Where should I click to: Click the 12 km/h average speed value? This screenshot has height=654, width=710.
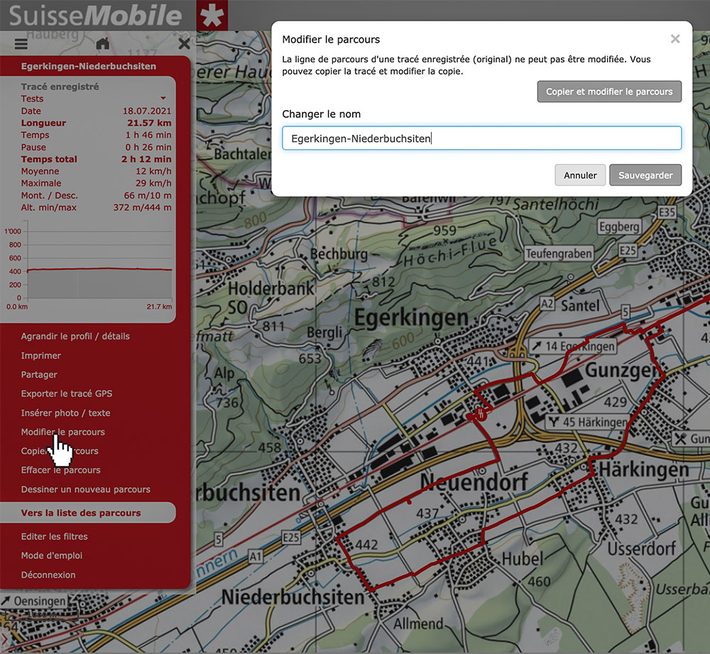[153, 171]
